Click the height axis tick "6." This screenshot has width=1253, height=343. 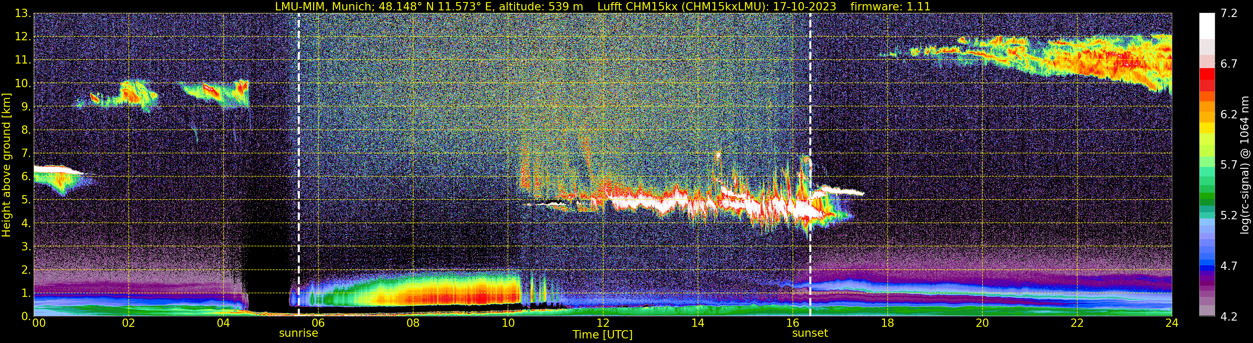pos(26,177)
